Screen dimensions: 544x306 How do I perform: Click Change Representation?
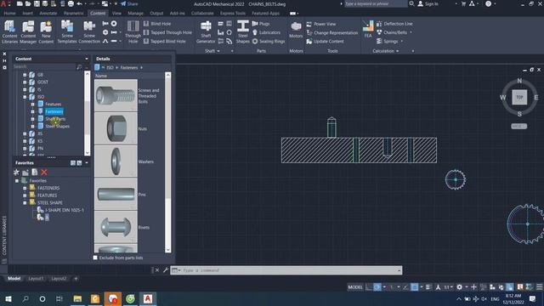point(332,32)
